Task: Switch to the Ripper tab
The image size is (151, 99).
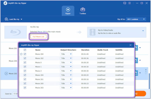Action: [x=68, y=11]
